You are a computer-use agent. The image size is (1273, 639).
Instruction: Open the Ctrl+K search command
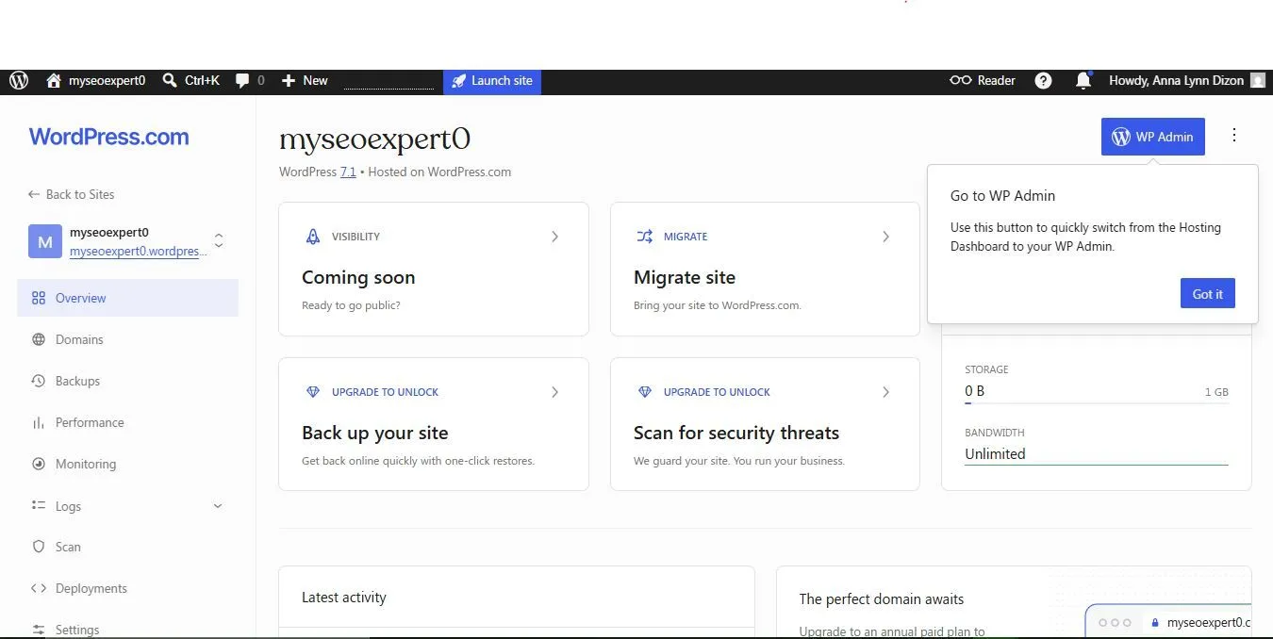(191, 81)
